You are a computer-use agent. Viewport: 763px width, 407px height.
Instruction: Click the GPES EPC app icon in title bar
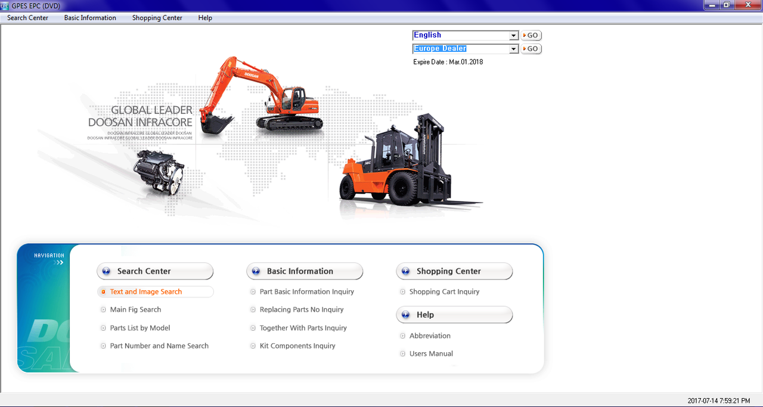click(x=5, y=6)
